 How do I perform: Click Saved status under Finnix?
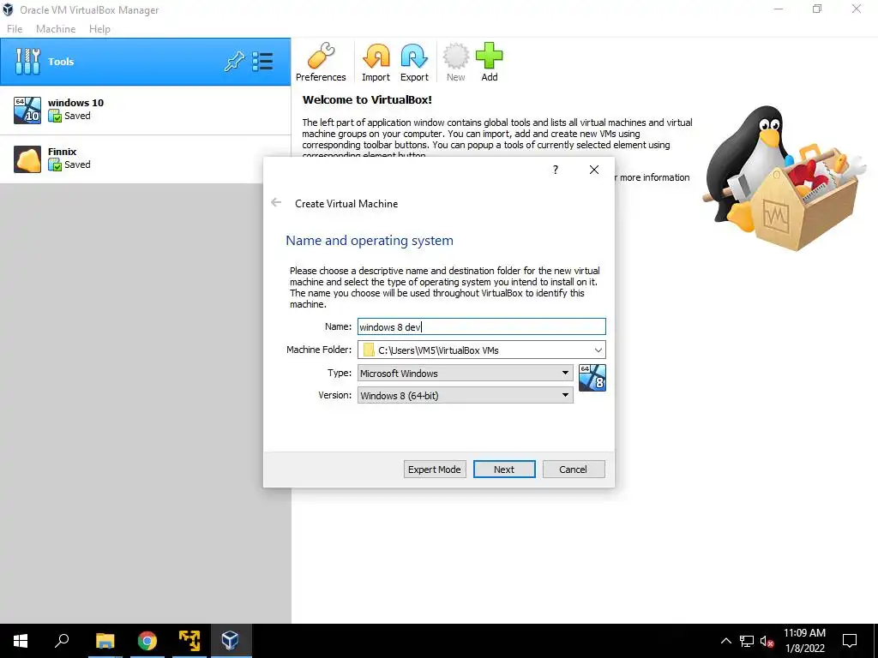(x=77, y=164)
